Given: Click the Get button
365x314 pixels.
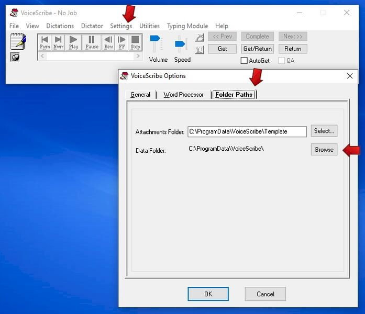Looking at the screenshot, I should [222, 49].
